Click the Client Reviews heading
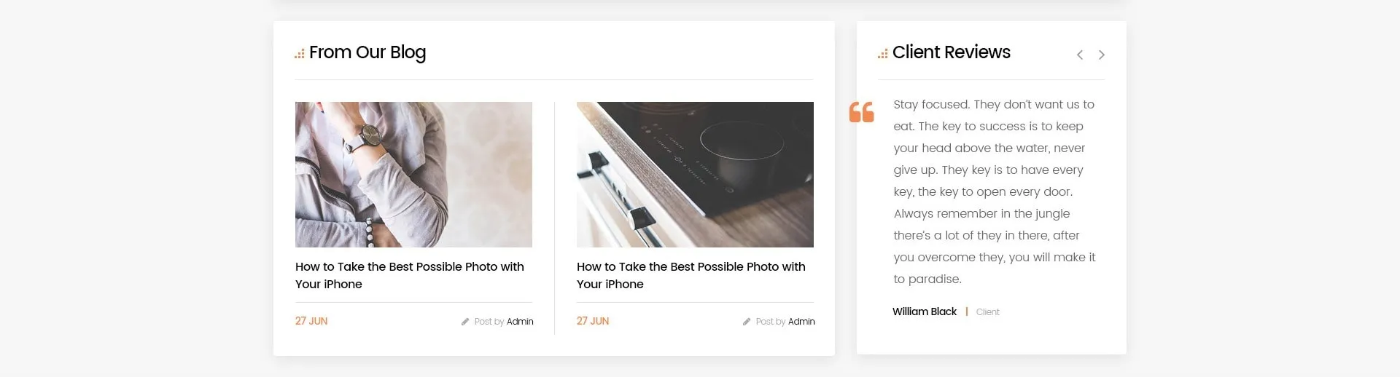Viewport: 1400px width, 377px height. [952, 52]
